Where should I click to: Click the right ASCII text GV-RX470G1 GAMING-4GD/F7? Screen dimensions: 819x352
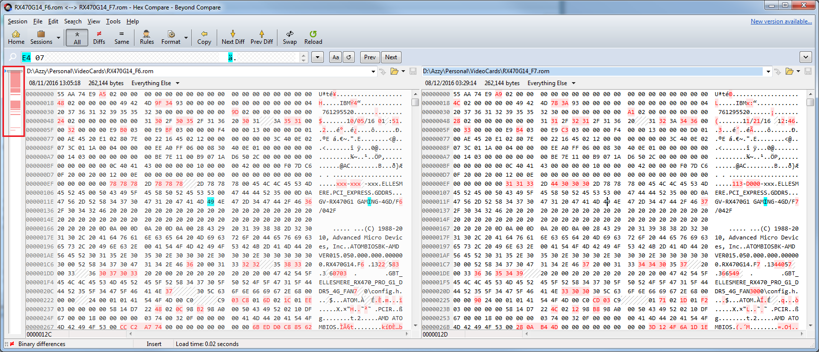point(757,202)
